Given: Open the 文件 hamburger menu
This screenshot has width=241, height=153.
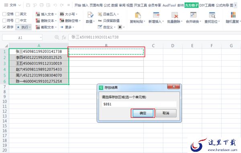Looking at the screenshot, I should point(12,5).
